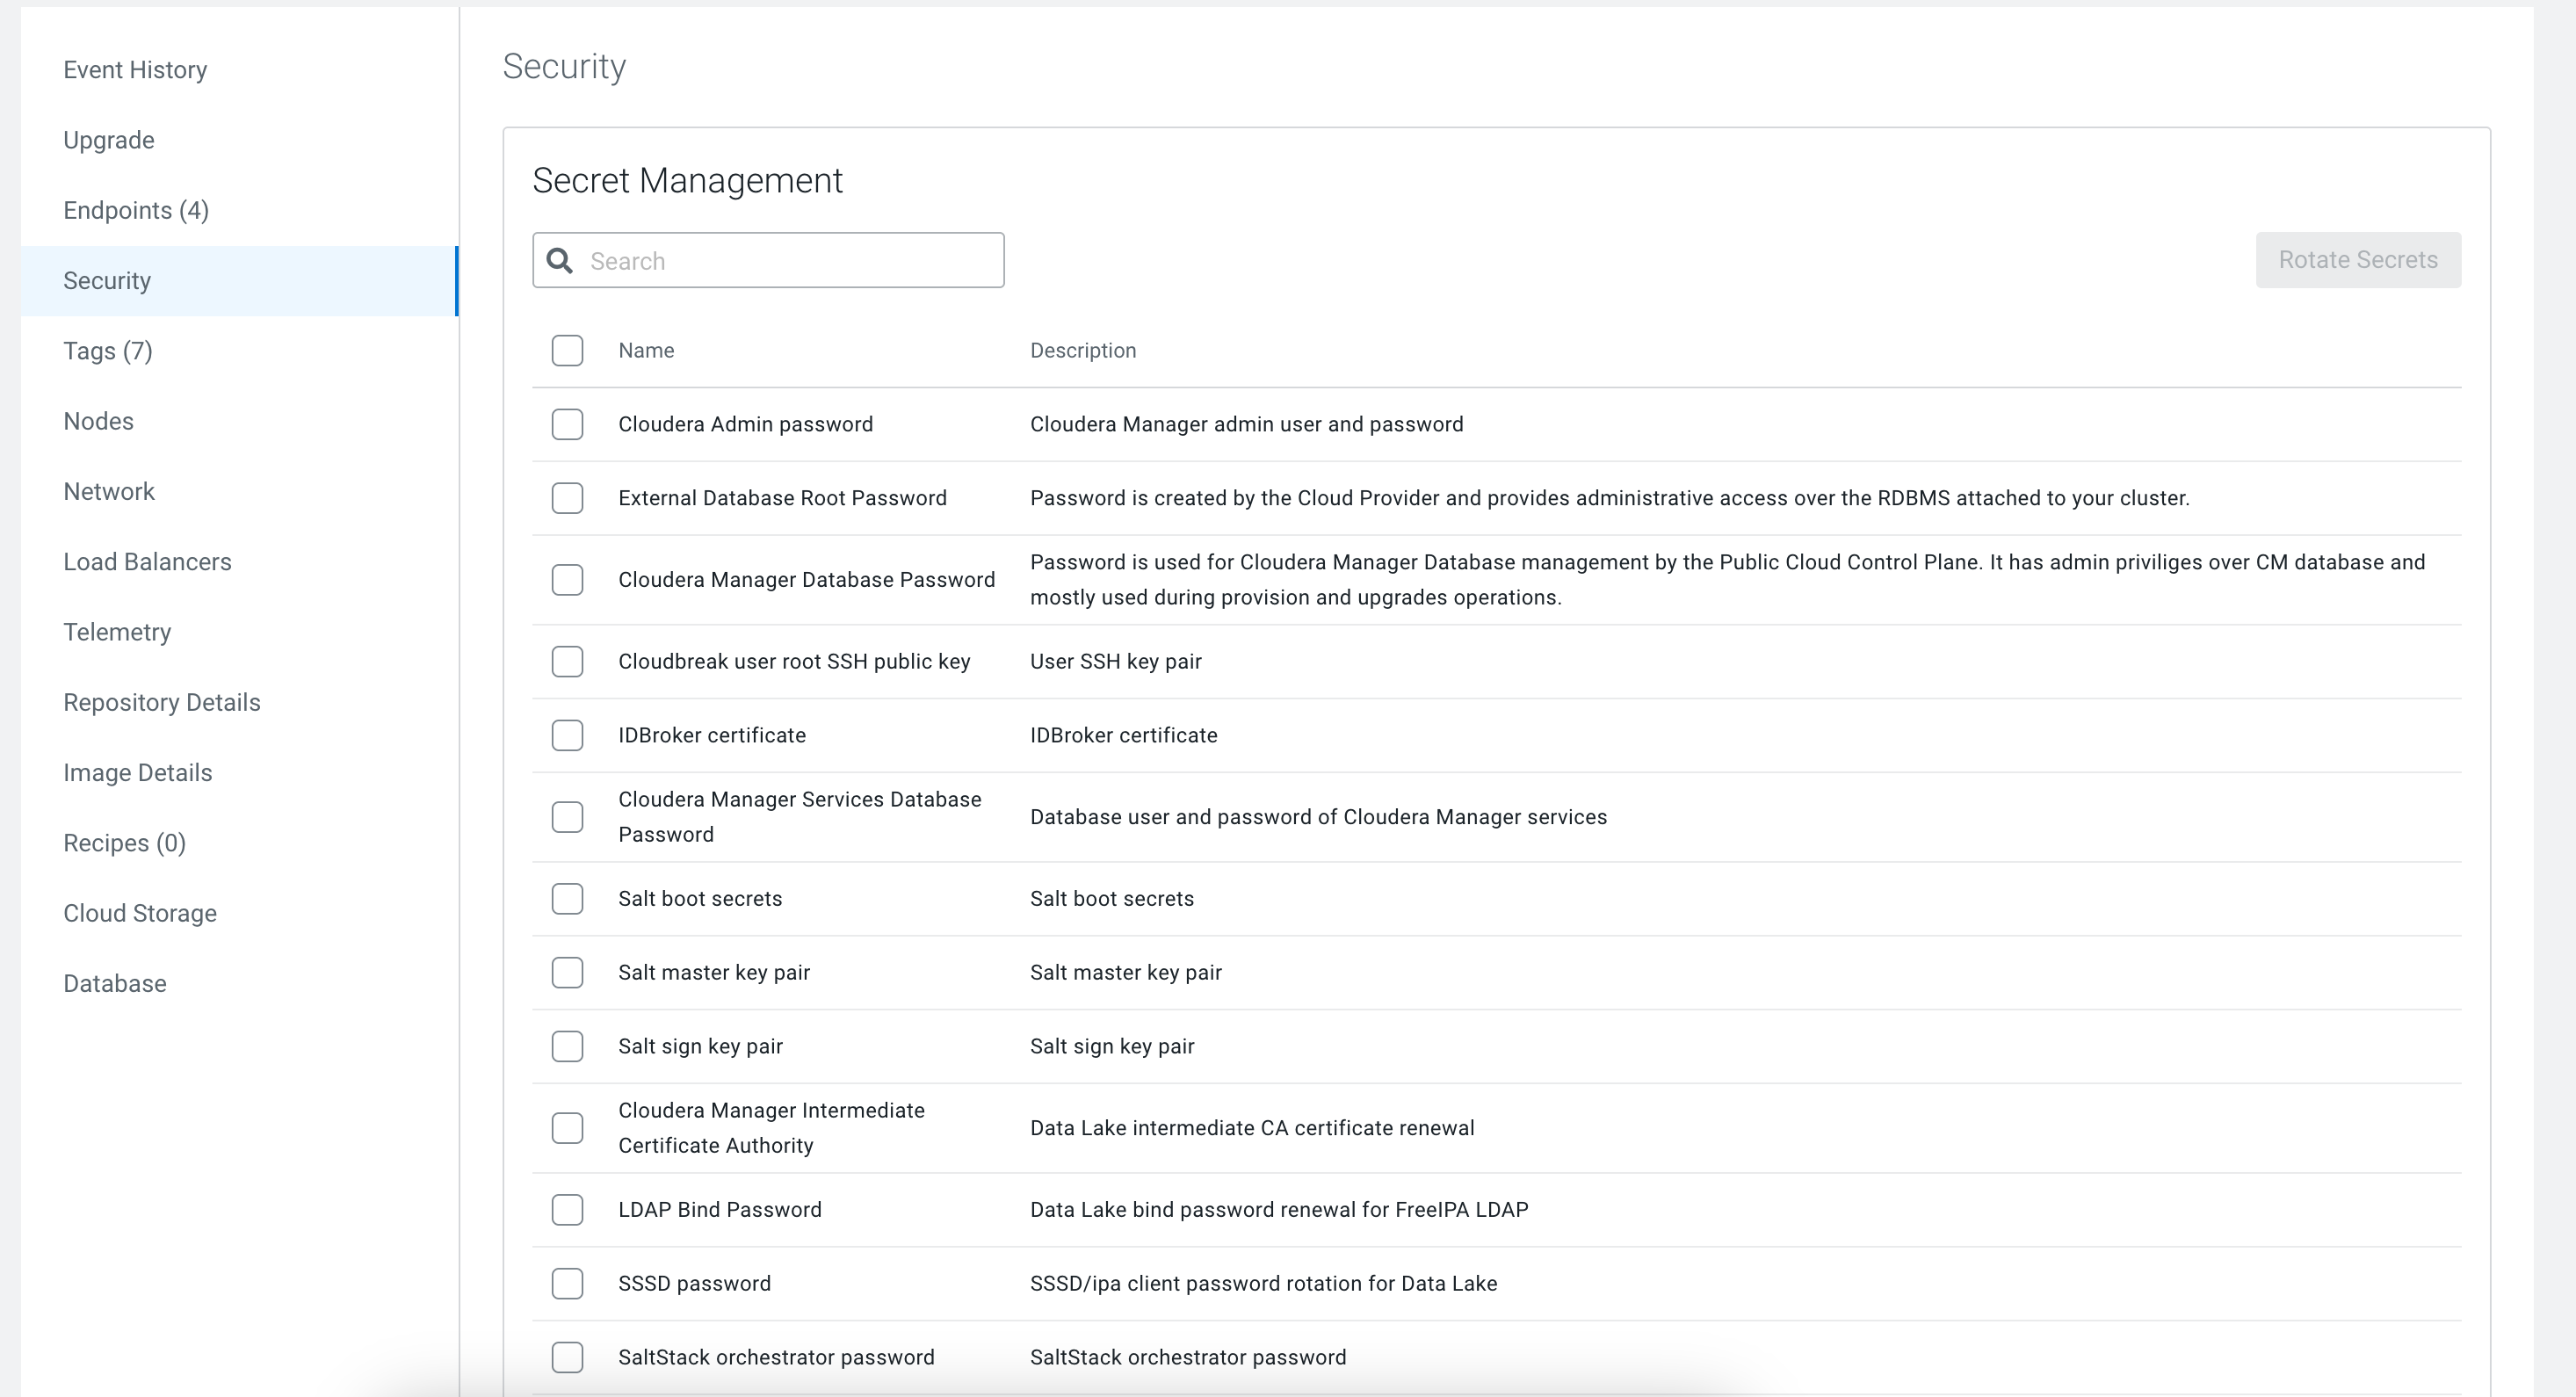This screenshot has height=1397, width=2576.
Task: Navigate to Load Balancers
Action: [147, 562]
